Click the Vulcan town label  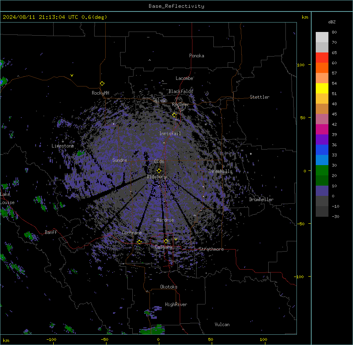[222, 325]
